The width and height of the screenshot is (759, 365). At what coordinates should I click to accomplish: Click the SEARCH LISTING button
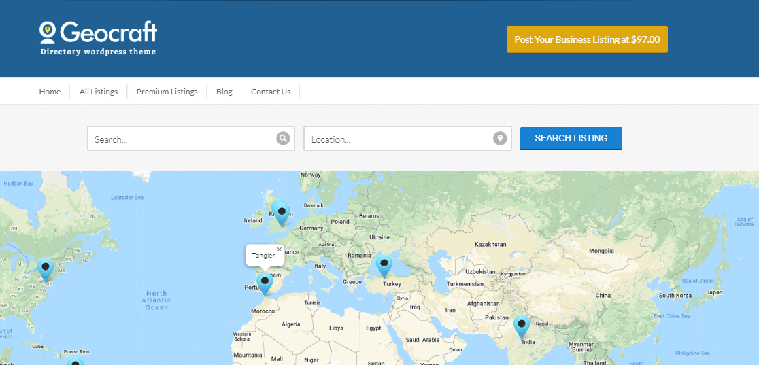click(x=571, y=139)
